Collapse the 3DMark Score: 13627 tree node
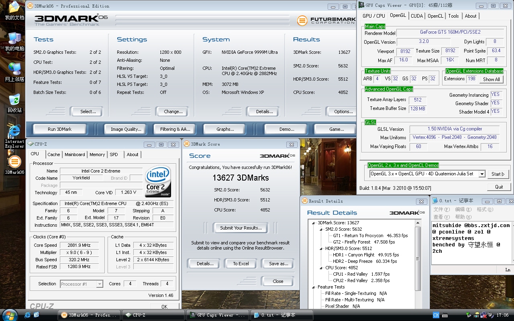 (314, 223)
